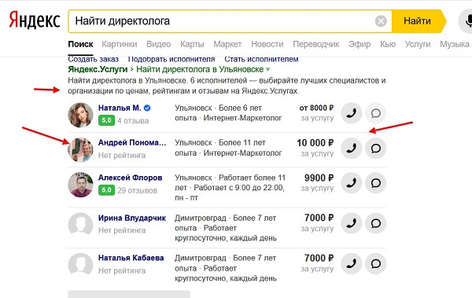Go to the Новости tab
The width and height of the screenshot is (472, 298).
tap(267, 44)
